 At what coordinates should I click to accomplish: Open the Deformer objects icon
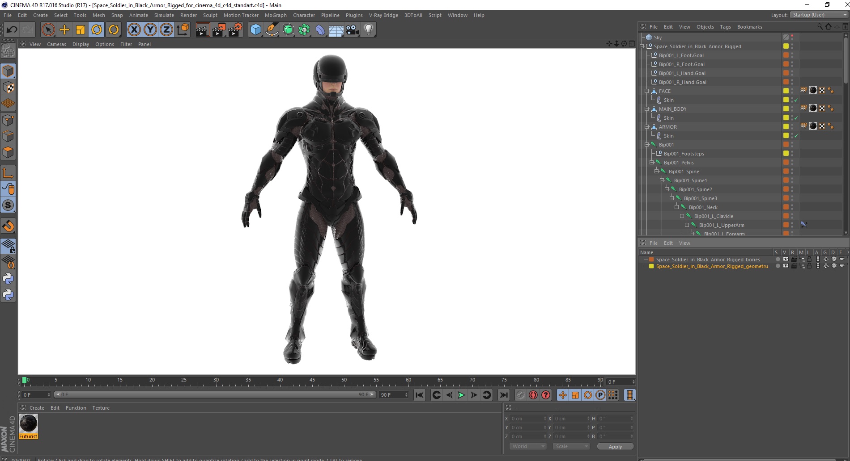click(x=320, y=30)
